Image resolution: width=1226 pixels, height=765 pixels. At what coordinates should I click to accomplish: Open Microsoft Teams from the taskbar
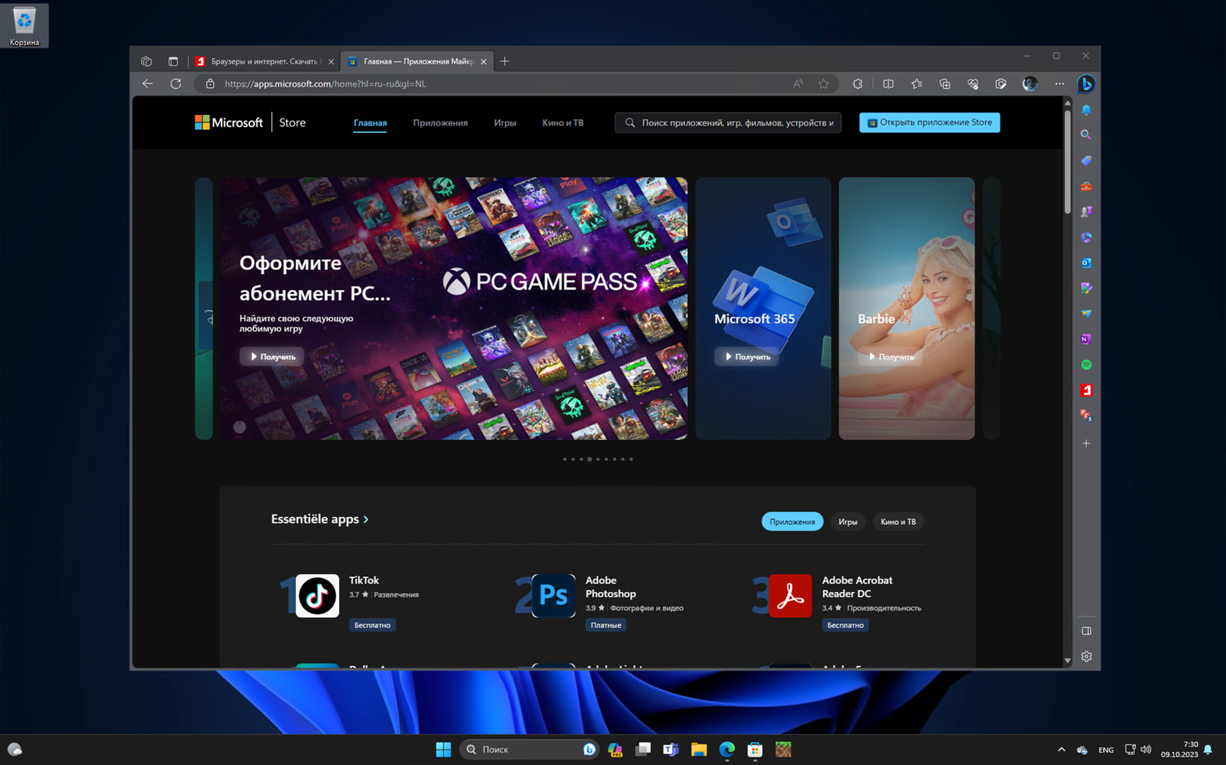pos(671,749)
